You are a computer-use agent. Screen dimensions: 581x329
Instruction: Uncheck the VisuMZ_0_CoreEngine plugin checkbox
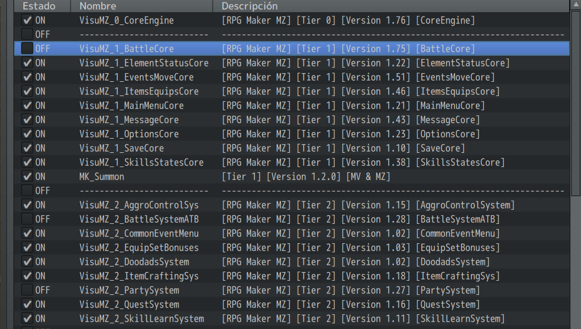(27, 20)
